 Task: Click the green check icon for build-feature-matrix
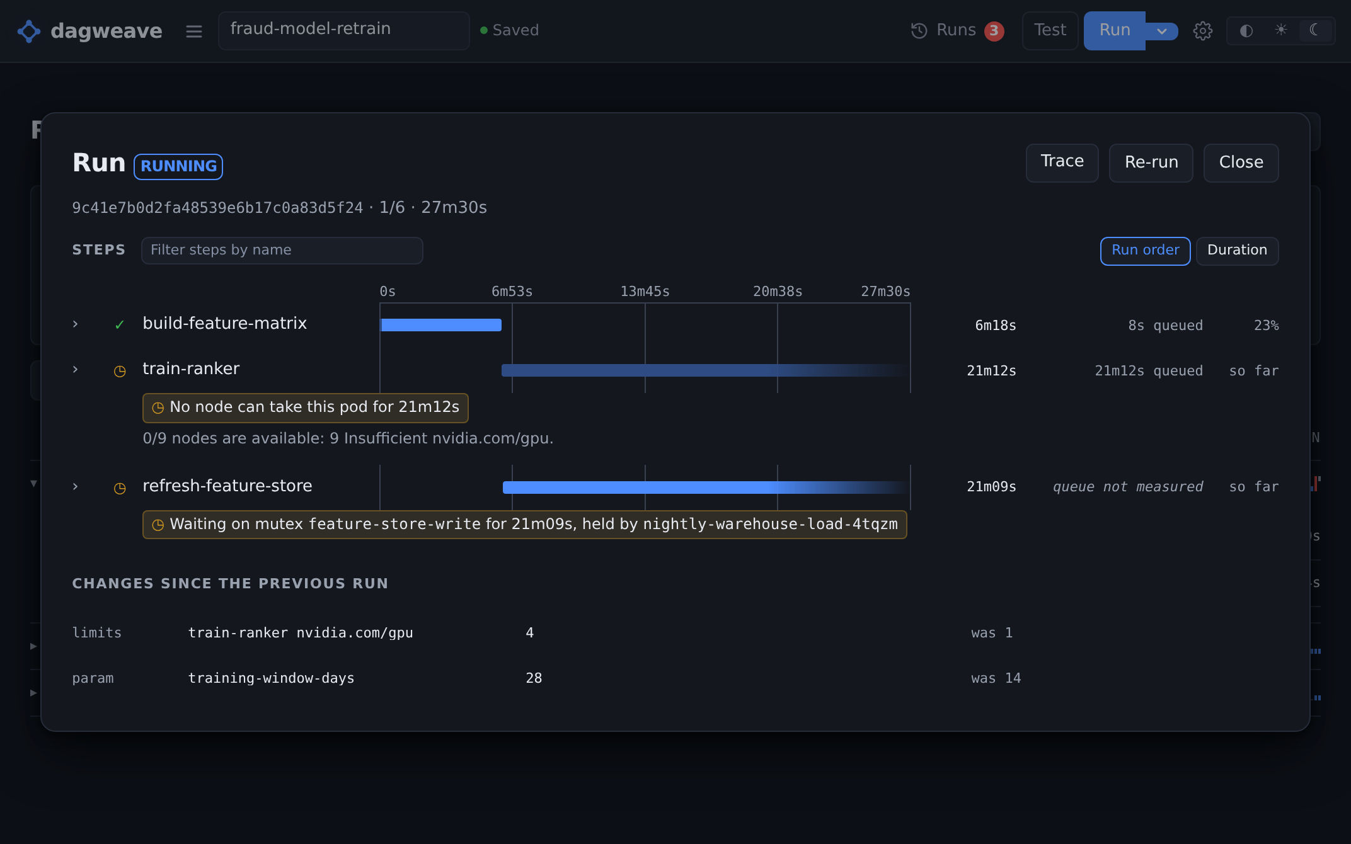pos(120,325)
